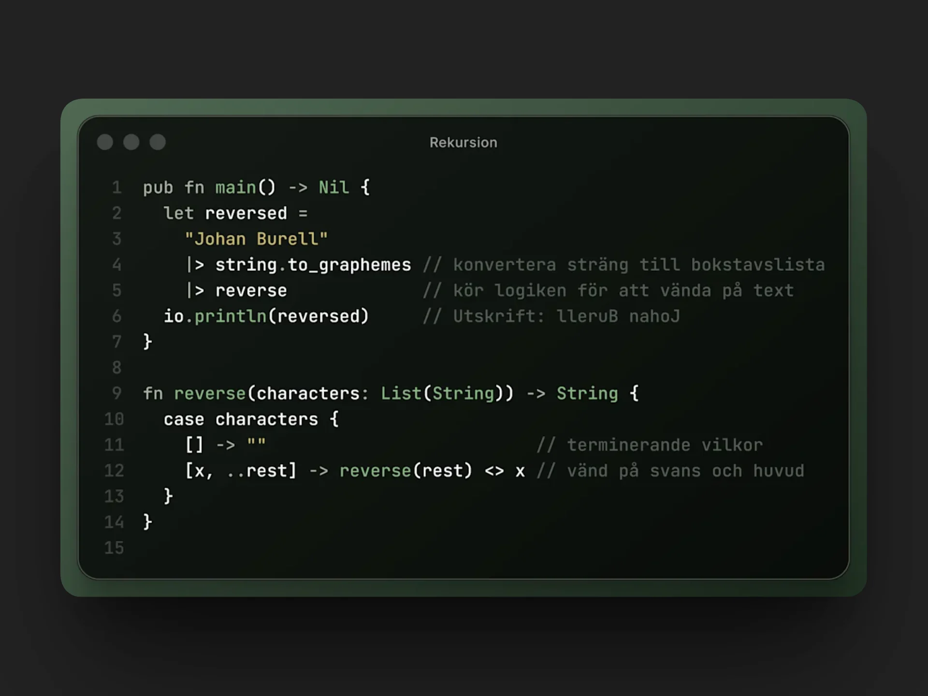Click comment 'Utskrift: lleruB nahoJ'
Viewport: 928px width, 696px height.
pyautogui.click(x=566, y=316)
